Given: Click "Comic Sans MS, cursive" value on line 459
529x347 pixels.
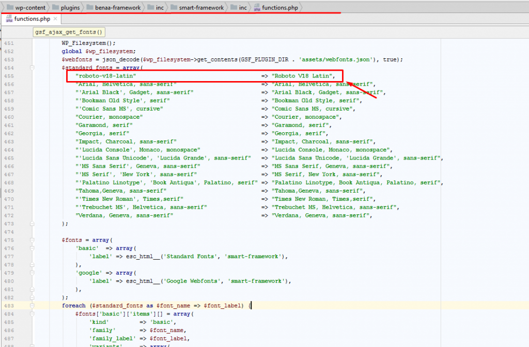Looking at the screenshot, I should [312, 108].
